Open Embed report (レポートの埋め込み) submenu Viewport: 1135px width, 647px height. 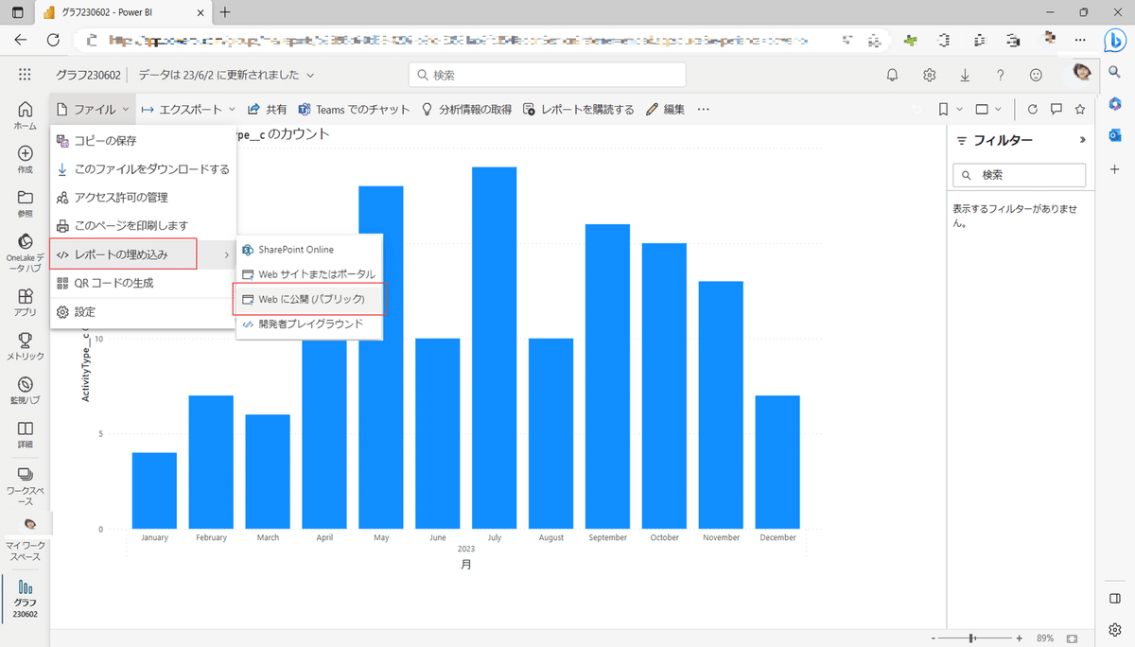143,254
